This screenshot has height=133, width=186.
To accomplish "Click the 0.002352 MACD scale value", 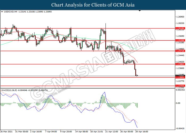I will pos(180,90).
